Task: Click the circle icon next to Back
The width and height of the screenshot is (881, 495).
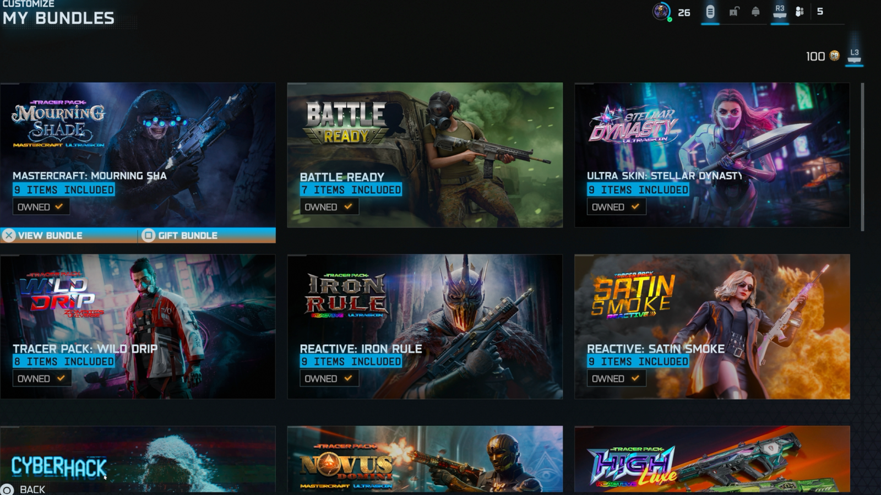Action: [x=7, y=489]
